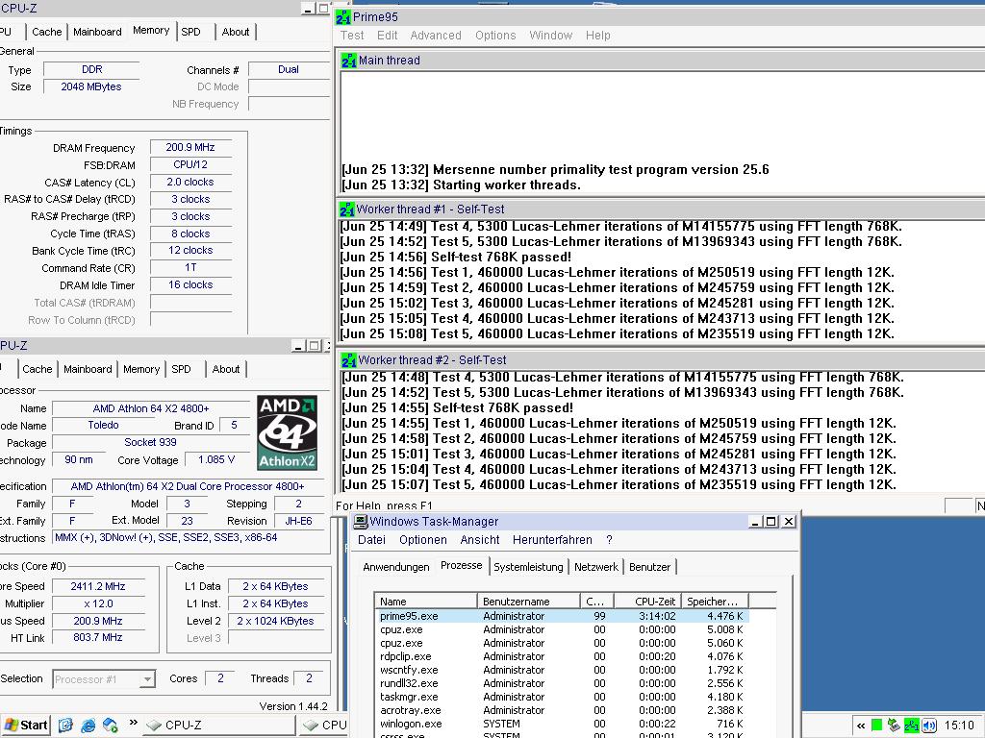Image resolution: width=985 pixels, height=738 pixels.
Task: Select the taskmgr.exe process row
Action: [x=562, y=697]
